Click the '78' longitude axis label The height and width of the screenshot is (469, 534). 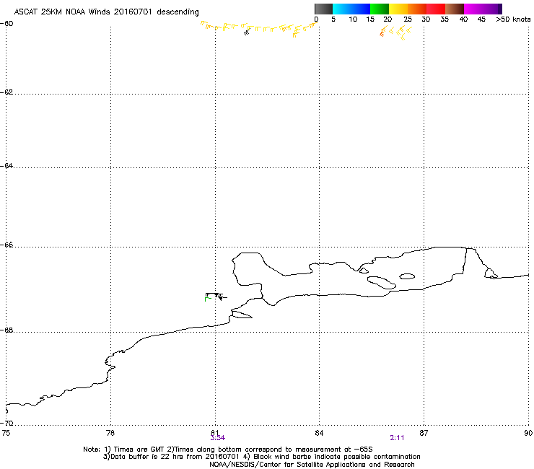(x=110, y=433)
